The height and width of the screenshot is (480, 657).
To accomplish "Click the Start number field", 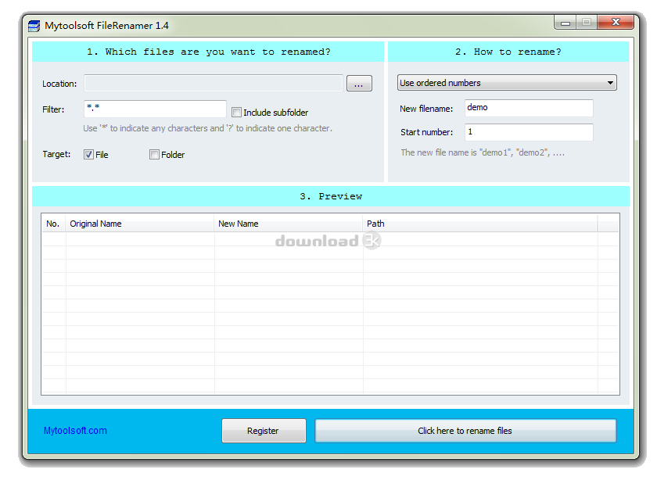I will (529, 132).
